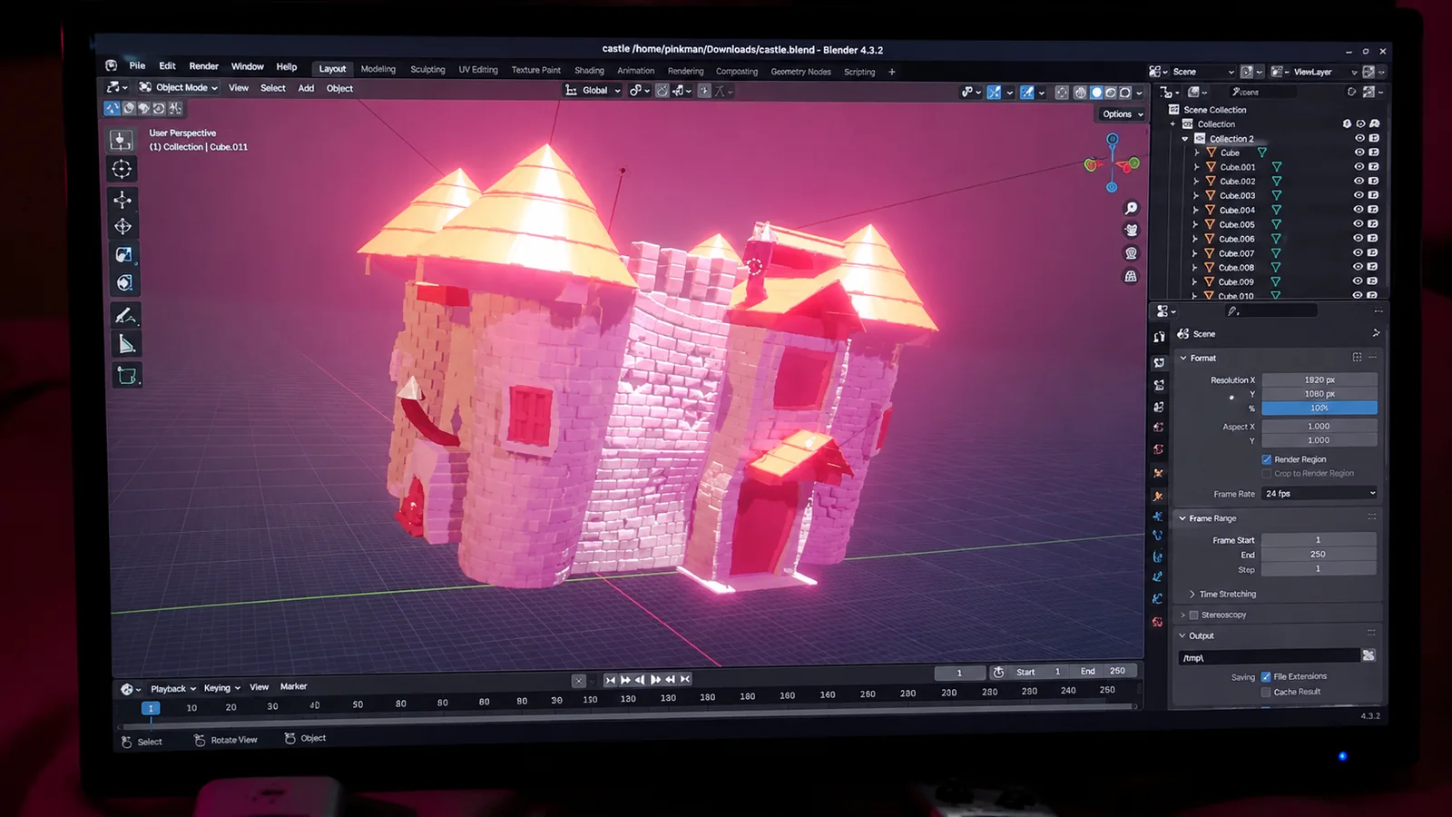Toggle eye visibility for Cube.007
The image size is (1452, 817).
[1359, 252]
